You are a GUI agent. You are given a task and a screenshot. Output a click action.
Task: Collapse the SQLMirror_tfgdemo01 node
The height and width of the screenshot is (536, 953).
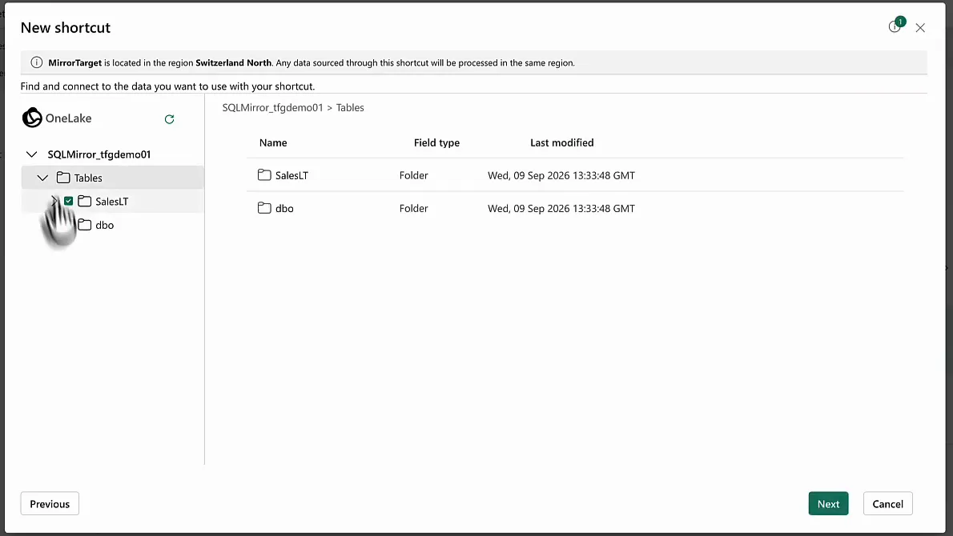coord(31,154)
